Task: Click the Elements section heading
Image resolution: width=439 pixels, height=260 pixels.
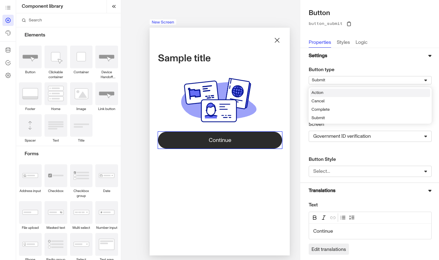Action: click(35, 35)
